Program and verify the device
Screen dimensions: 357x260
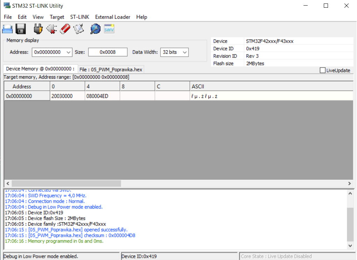[x=78, y=29]
